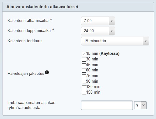Check the 45 min option

84,65
